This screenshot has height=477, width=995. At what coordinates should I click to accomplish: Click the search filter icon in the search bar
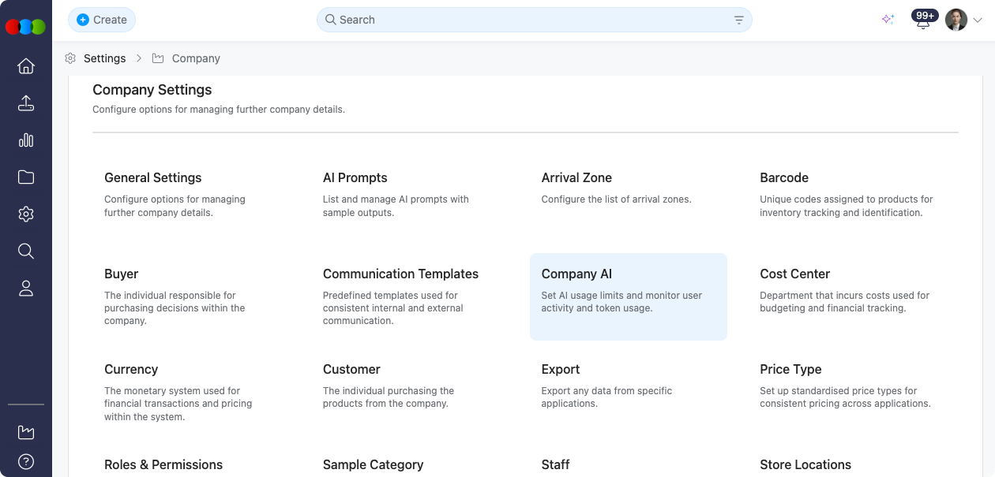point(738,19)
